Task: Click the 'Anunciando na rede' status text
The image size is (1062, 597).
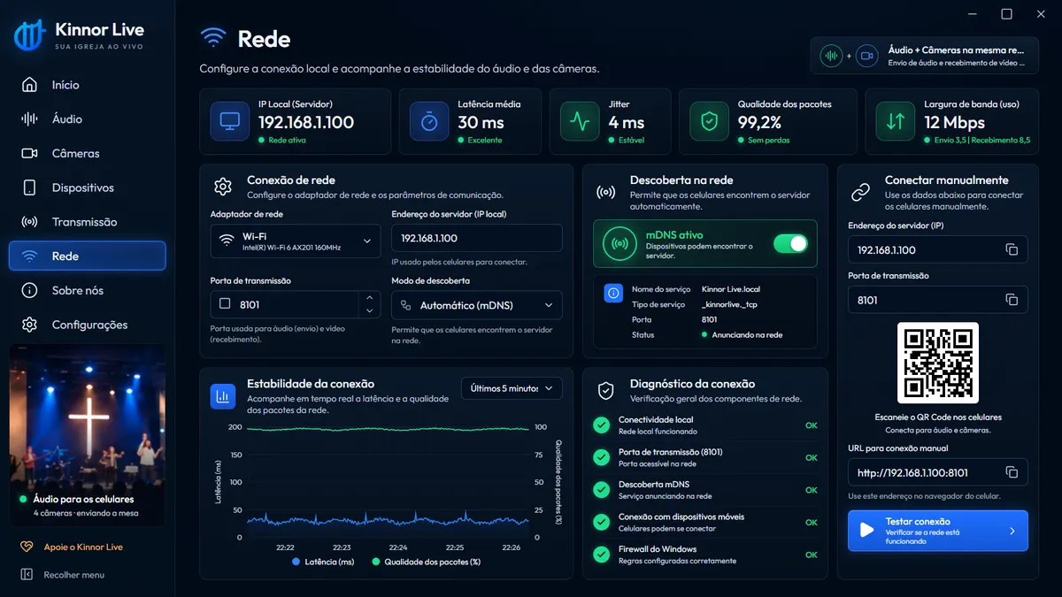Action: (746, 334)
